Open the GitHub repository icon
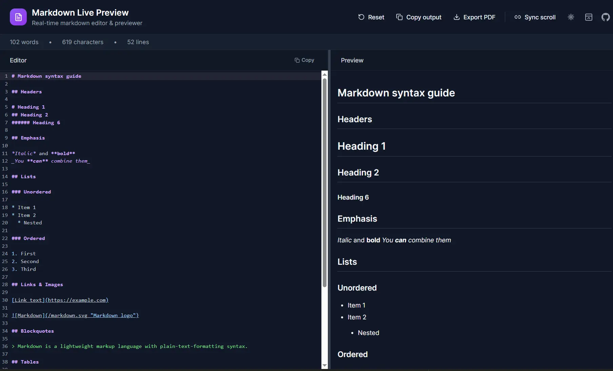Viewport: 613px width, 371px height. [606, 17]
